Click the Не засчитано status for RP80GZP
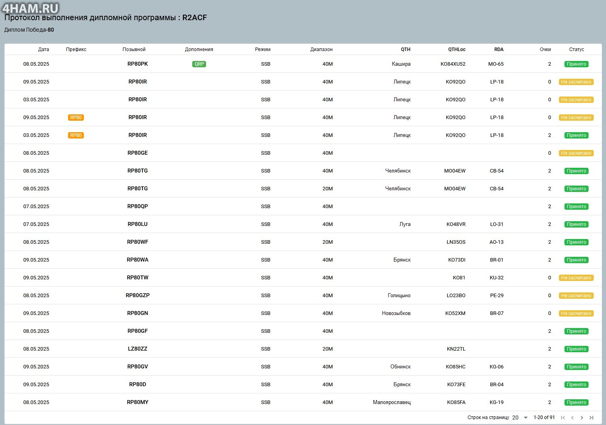606x425 pixels. pos(576,296)
